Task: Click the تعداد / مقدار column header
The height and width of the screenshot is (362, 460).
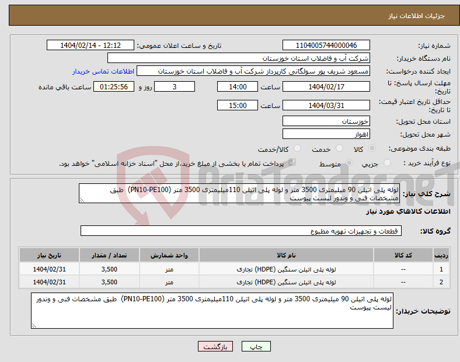Action: [109, 255]
